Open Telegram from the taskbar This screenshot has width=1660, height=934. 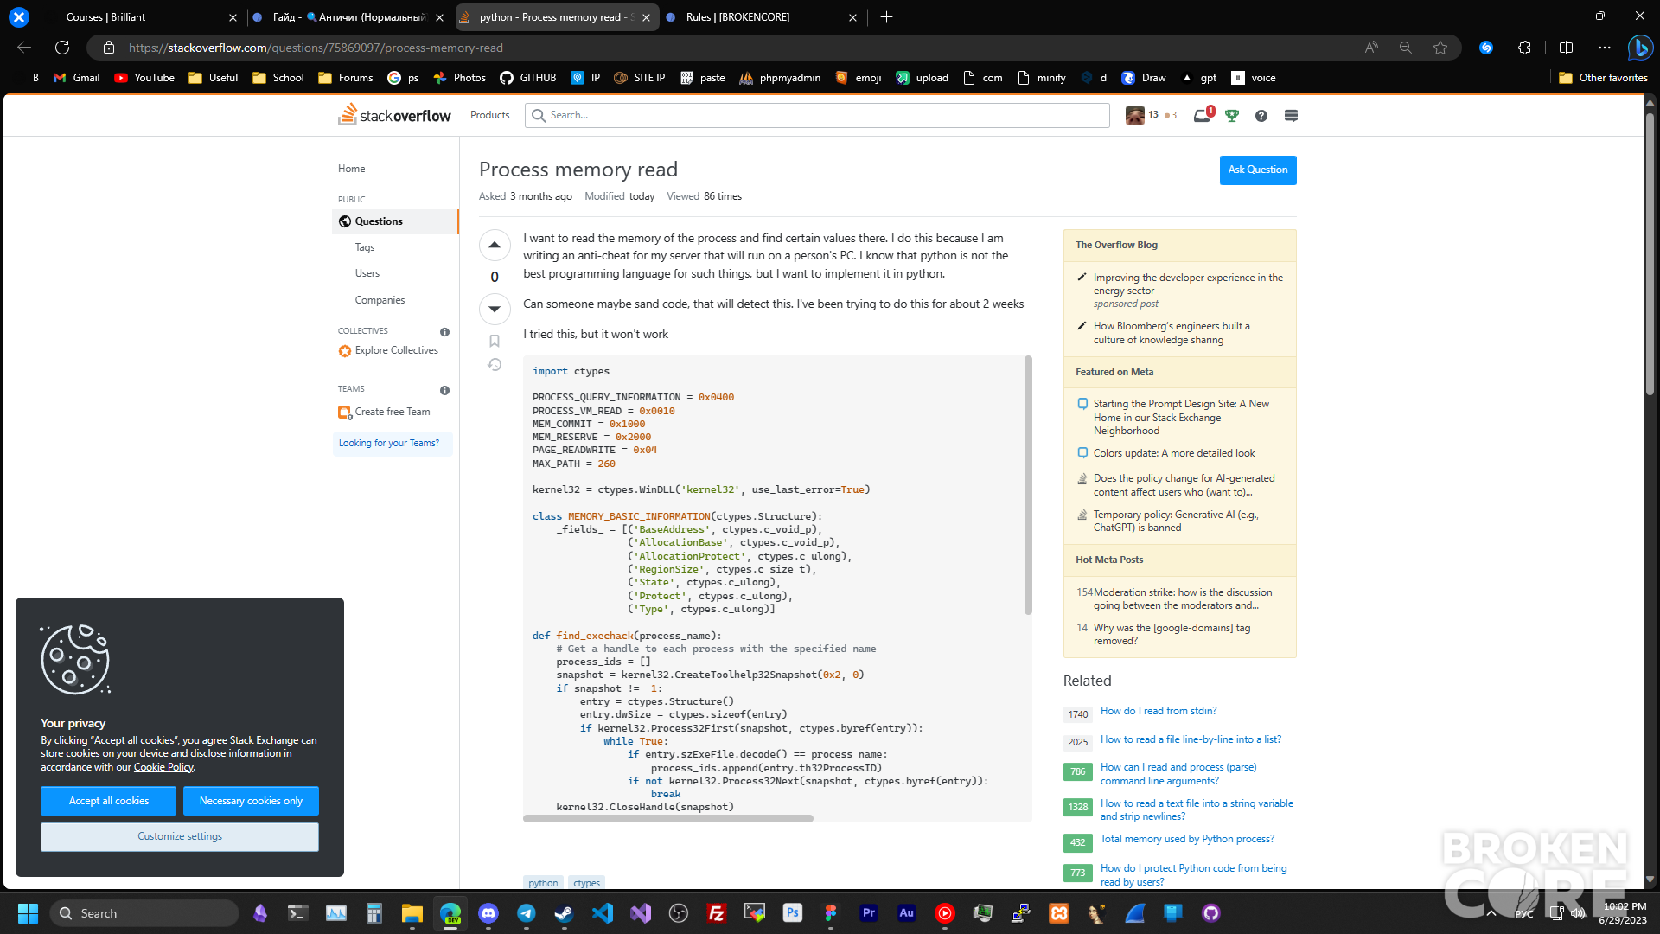point(527,913)
